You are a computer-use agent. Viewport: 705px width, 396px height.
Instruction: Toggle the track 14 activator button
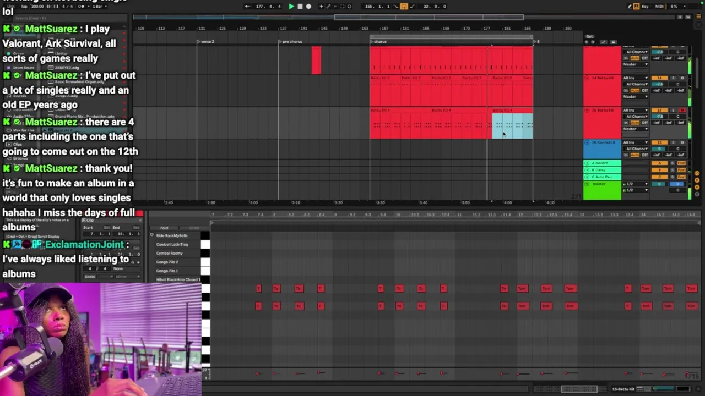tap(660, 78)
